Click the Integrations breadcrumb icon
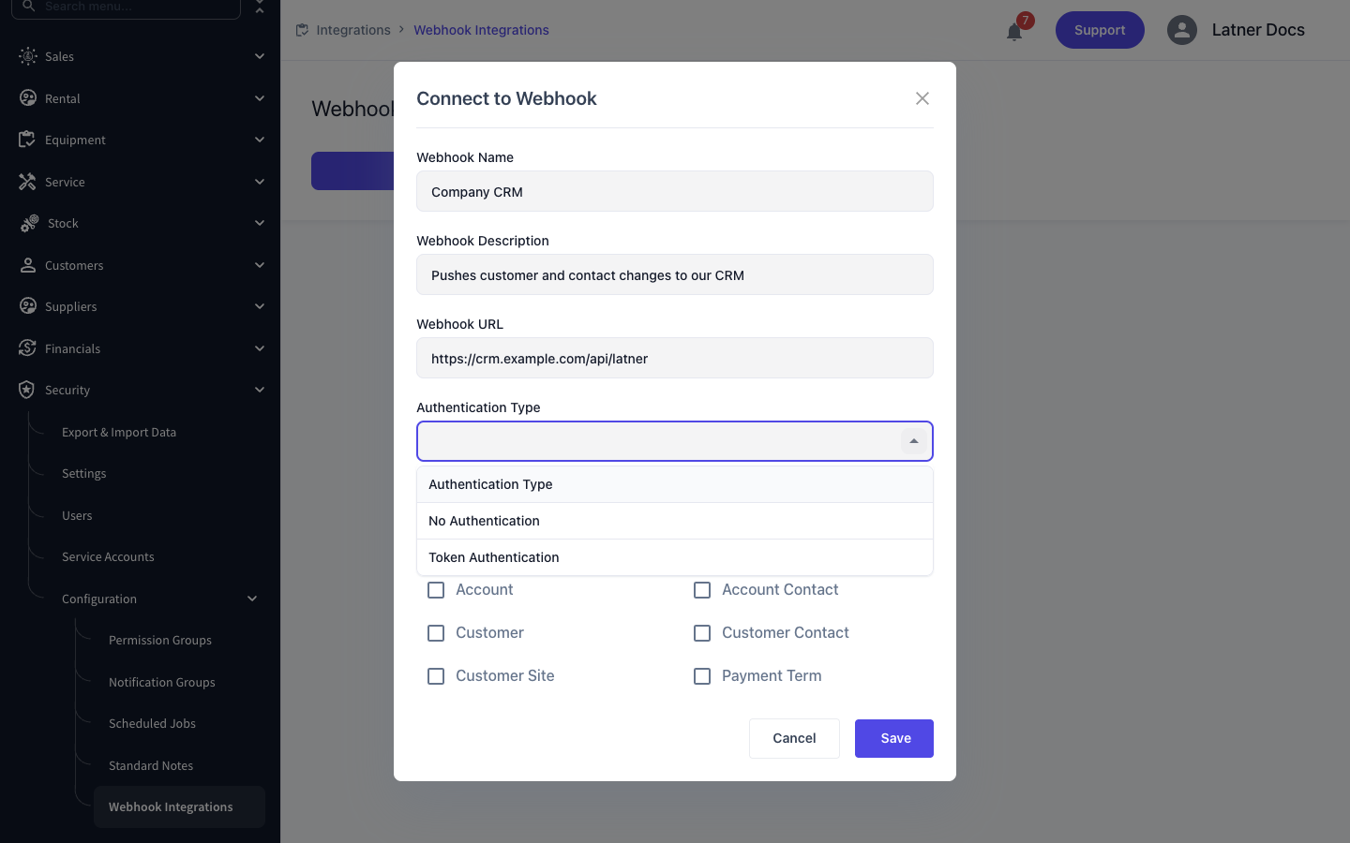Viewport: 1350px width, 843px height. 302,30
